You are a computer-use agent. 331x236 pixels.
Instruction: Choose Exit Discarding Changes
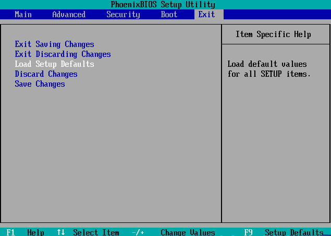coord(63,54)
